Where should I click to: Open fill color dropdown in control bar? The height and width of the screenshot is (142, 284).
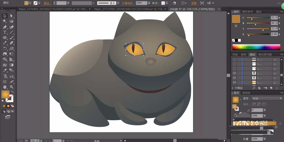(x=30, y=3)
